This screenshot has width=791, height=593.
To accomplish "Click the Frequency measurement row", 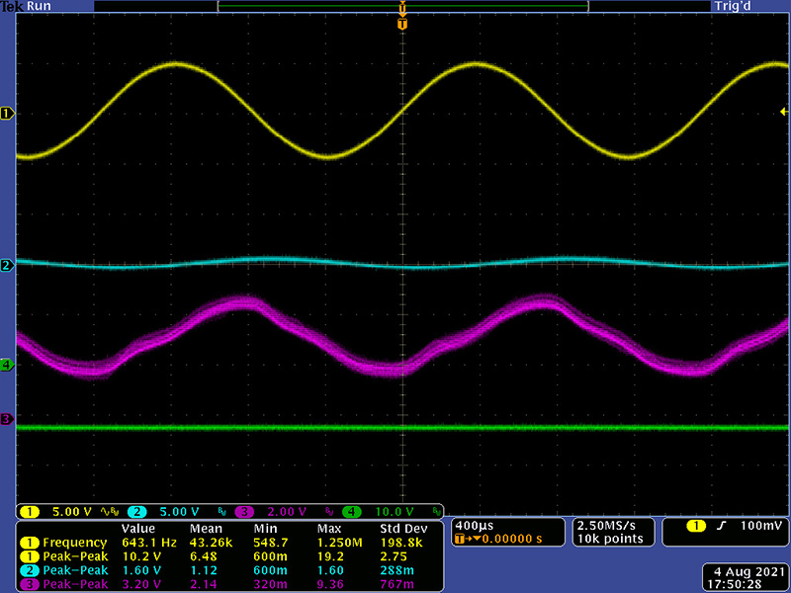I will point(229,542).
